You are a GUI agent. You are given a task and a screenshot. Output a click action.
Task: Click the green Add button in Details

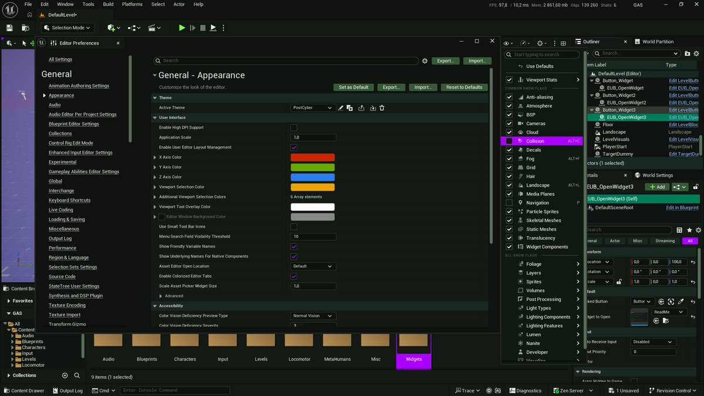point(657,187)
